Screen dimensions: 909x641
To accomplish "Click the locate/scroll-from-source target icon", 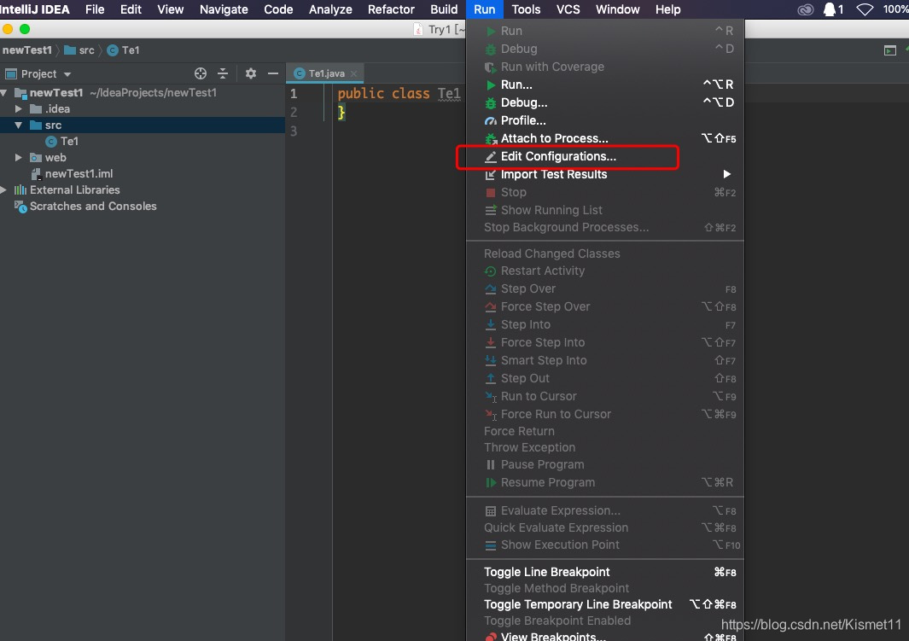I will point(201,73).
